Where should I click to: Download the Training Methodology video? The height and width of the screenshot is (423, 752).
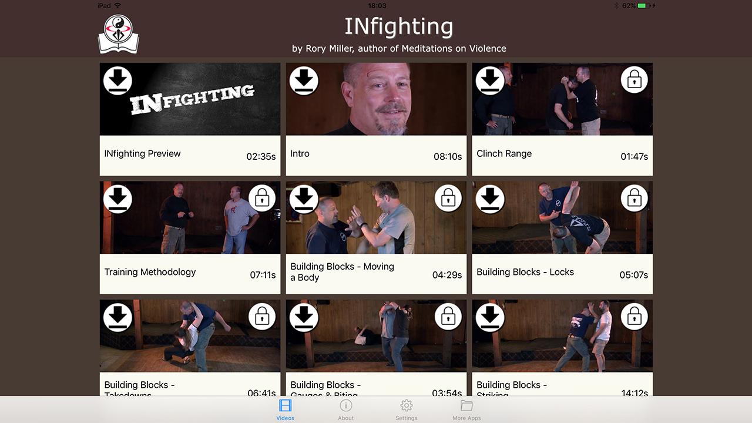117,199
